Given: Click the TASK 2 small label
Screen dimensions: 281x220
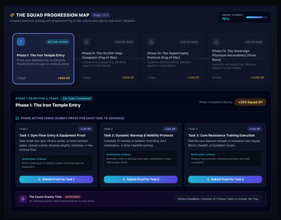Looking at the screenshot, I should click(108, 129).
